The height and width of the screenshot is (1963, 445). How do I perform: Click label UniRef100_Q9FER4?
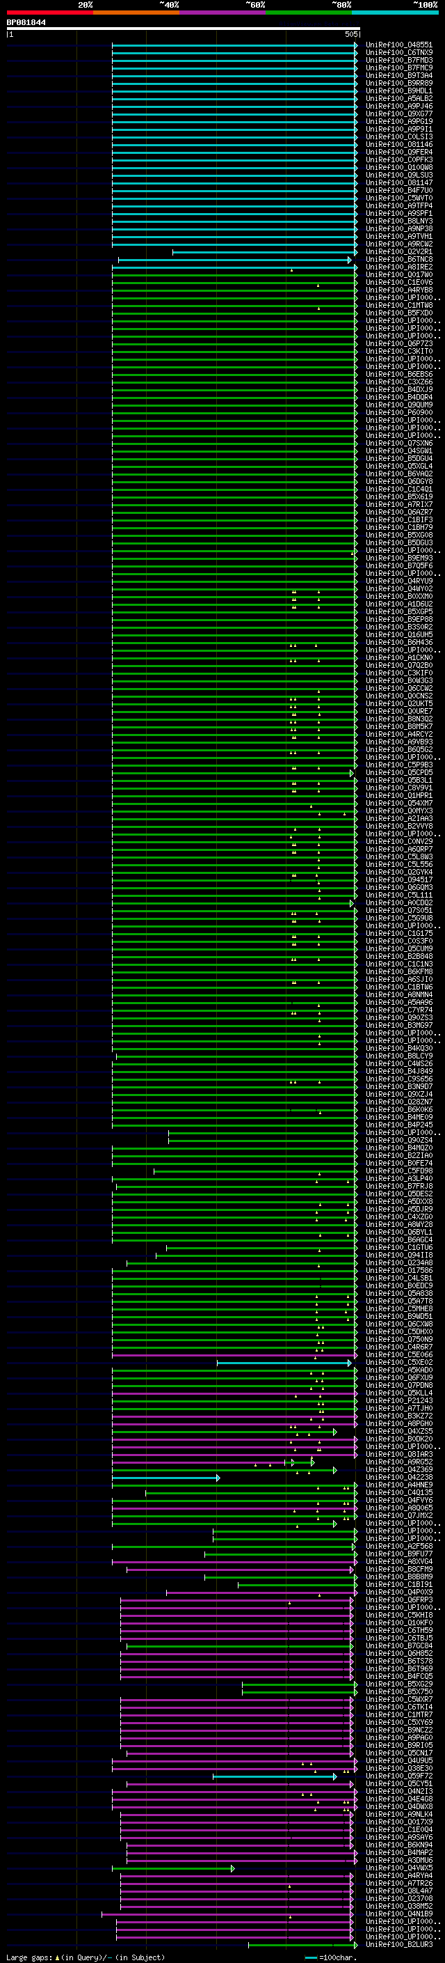398,152
